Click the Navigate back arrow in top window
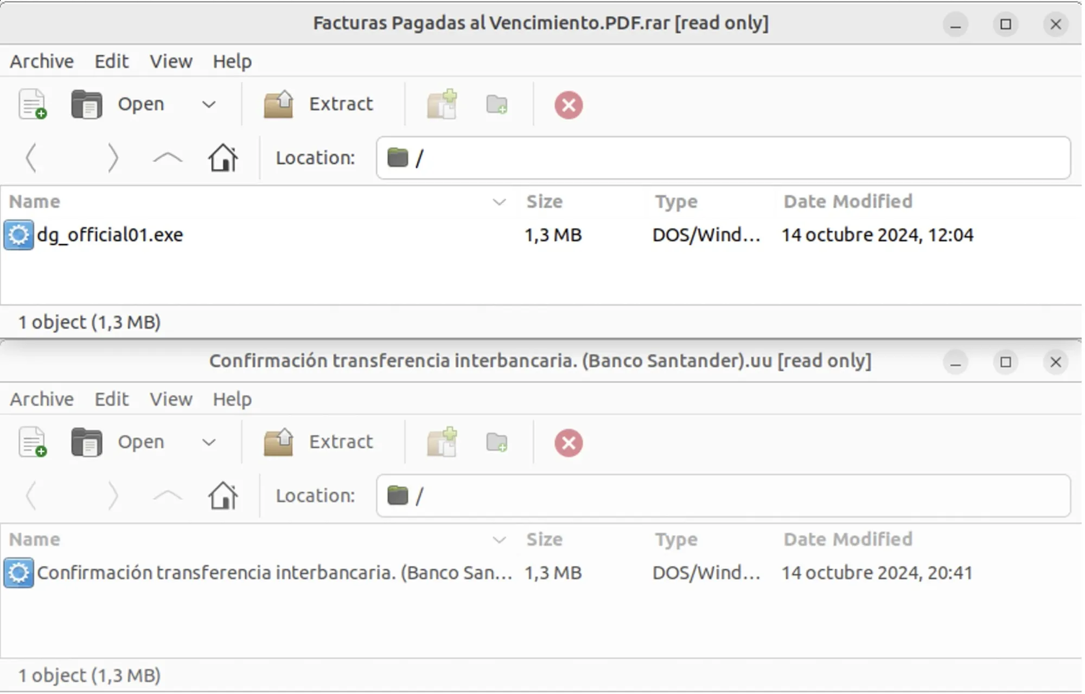The width and height of the screenshot is (1085, 694). pyautogui.click(x=31, y=157)
